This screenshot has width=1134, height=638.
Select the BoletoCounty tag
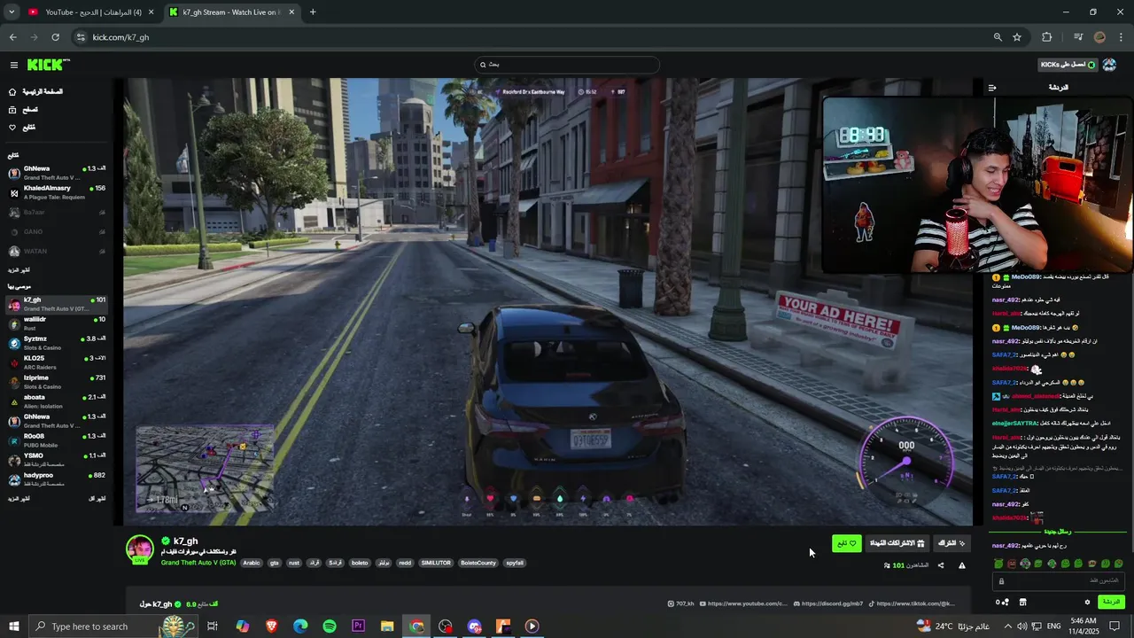coord(479,563)
